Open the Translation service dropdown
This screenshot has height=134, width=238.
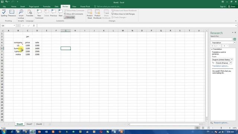pyautogui.click(x=235, y=43)
